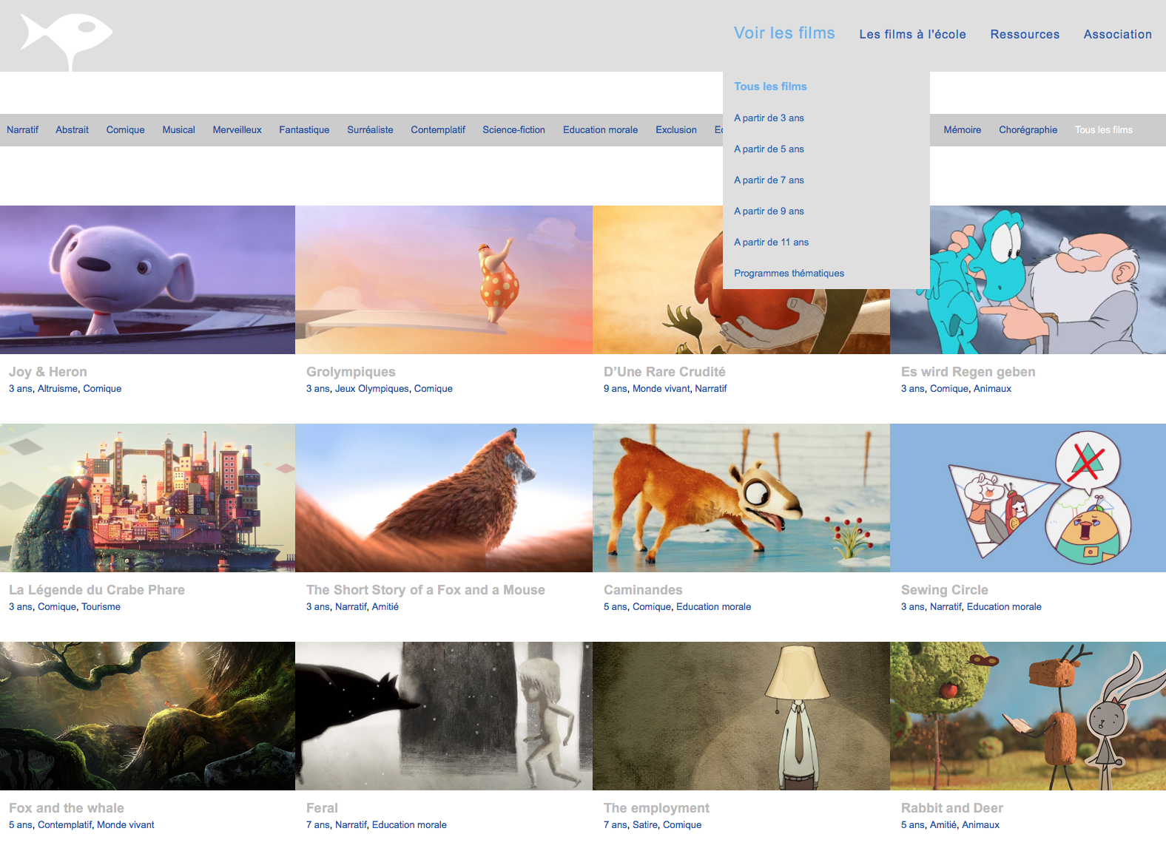Choose A partir de 7 ans option
Viewport: 1166px width, 851px height.
click(x=769, y=180)
